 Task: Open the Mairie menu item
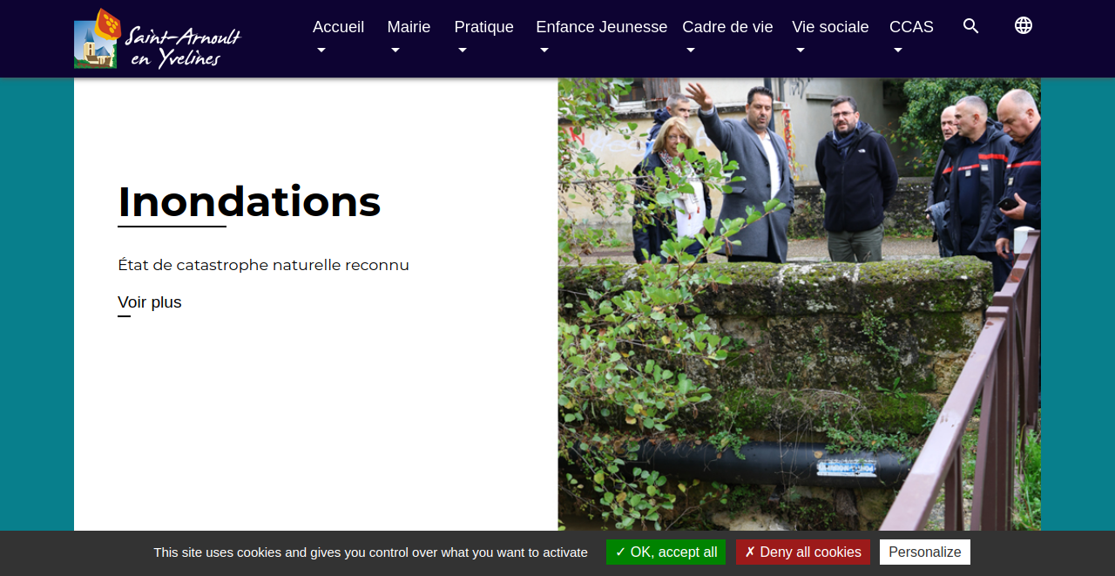tap(409, 27)
